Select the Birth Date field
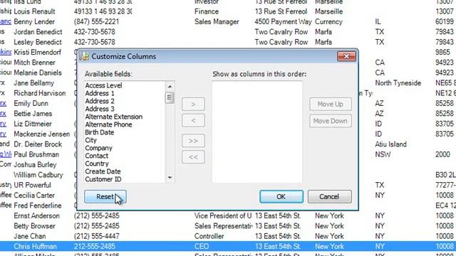This screenshot has height=256, width=456. click(x=100, y=132)
